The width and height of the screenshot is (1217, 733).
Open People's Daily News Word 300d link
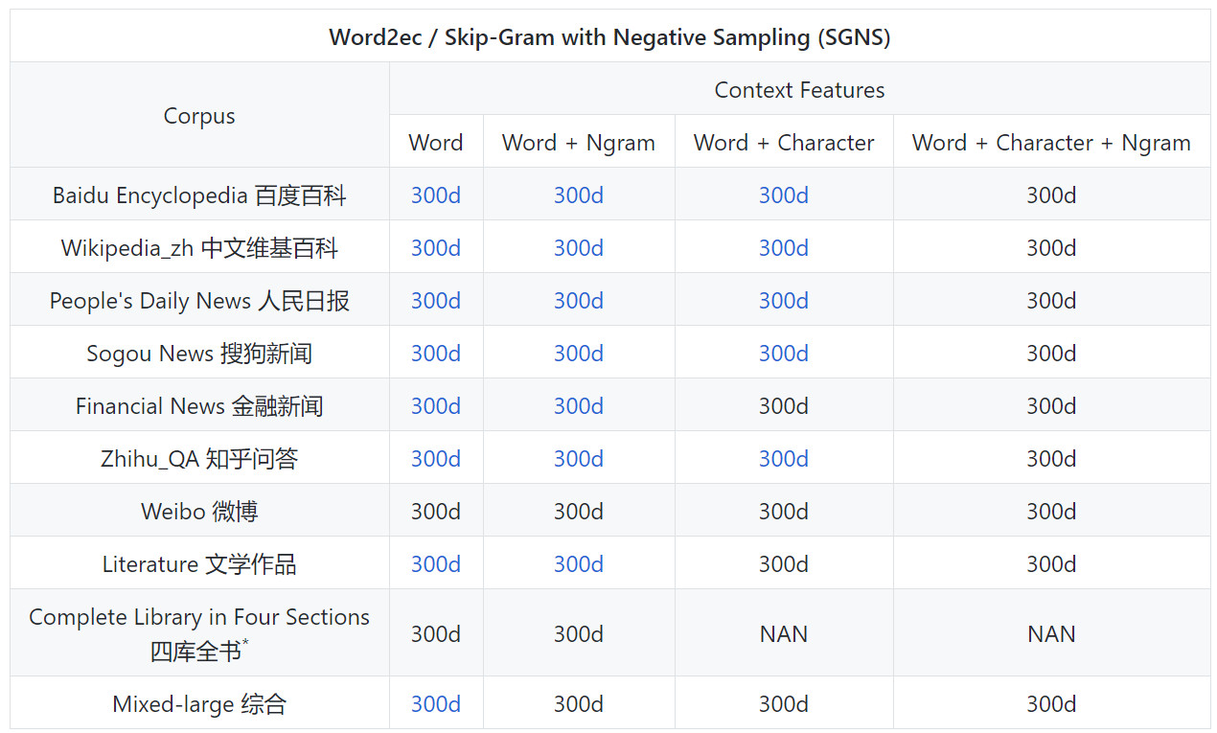pos(436,301)
